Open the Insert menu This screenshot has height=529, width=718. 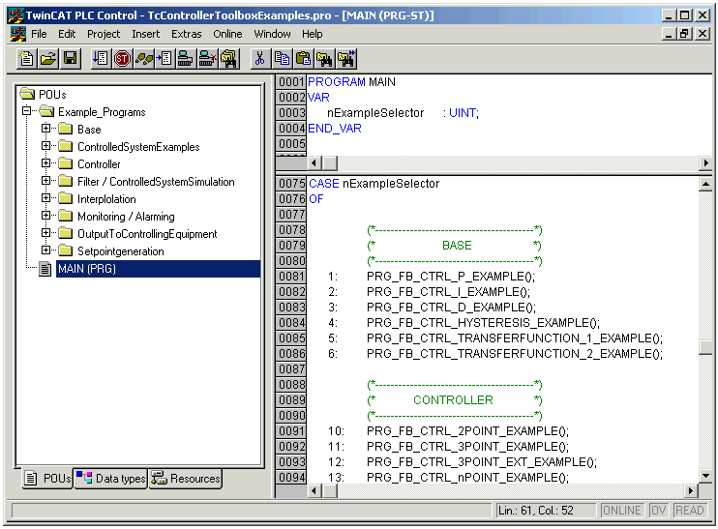[145, 34]
